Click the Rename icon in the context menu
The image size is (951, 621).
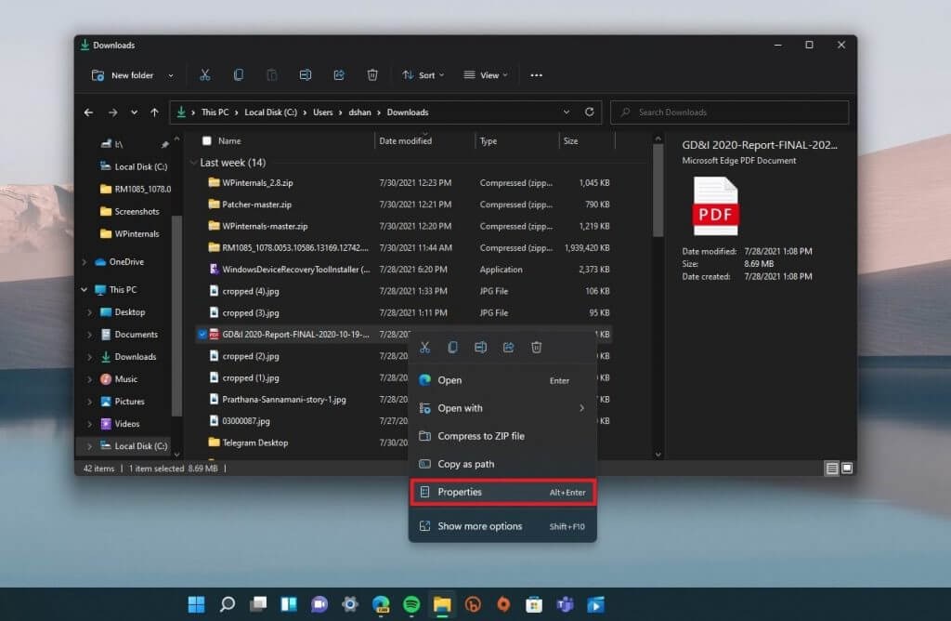pyautogui.click(x=480, y=347)
